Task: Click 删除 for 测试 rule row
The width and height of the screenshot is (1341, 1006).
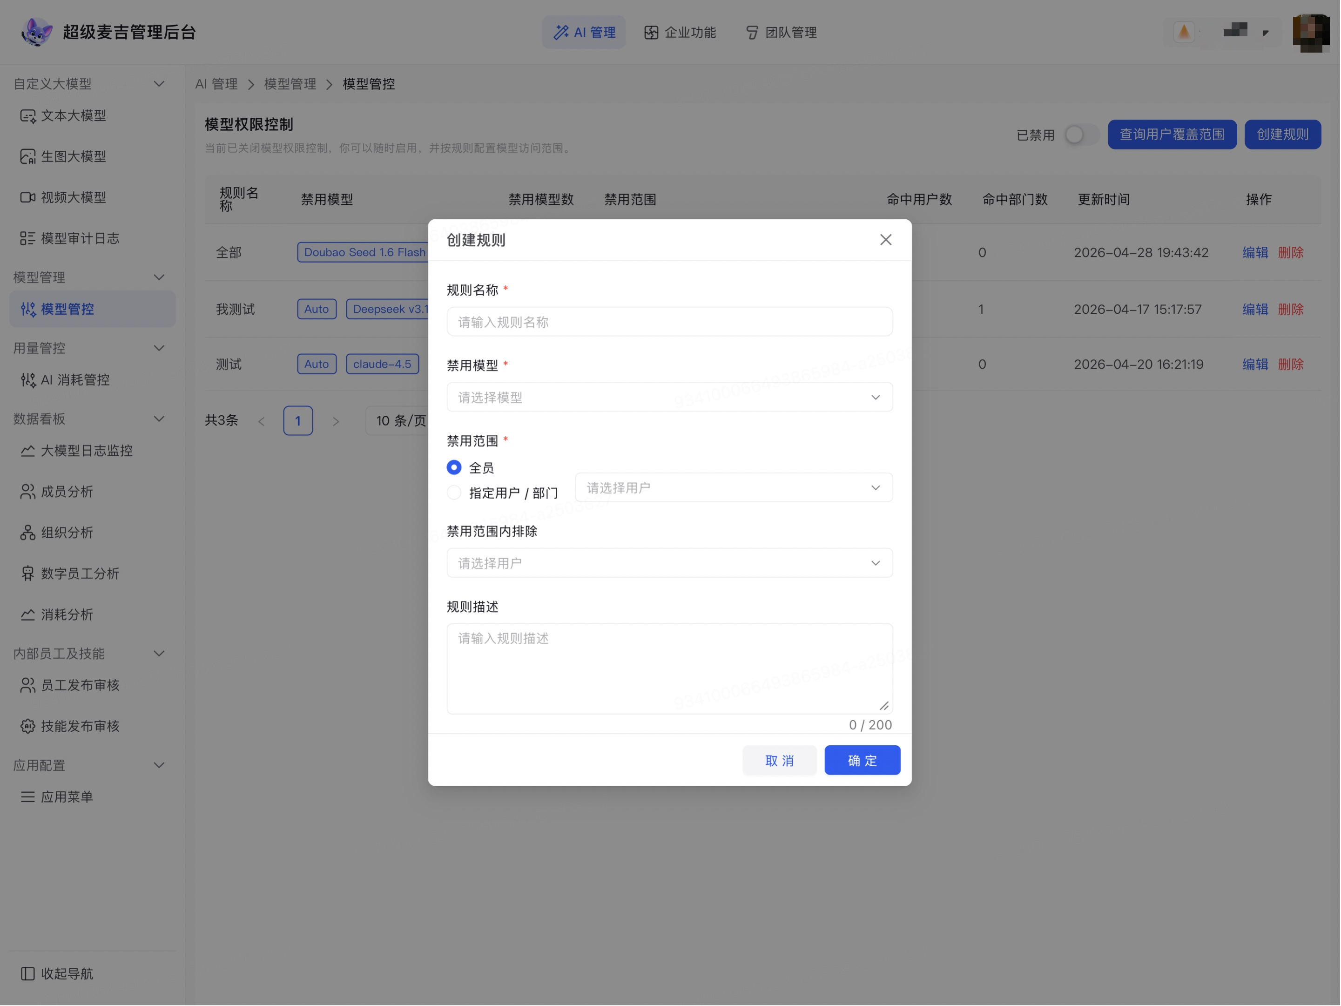Action: click(x=1291, y=365)
